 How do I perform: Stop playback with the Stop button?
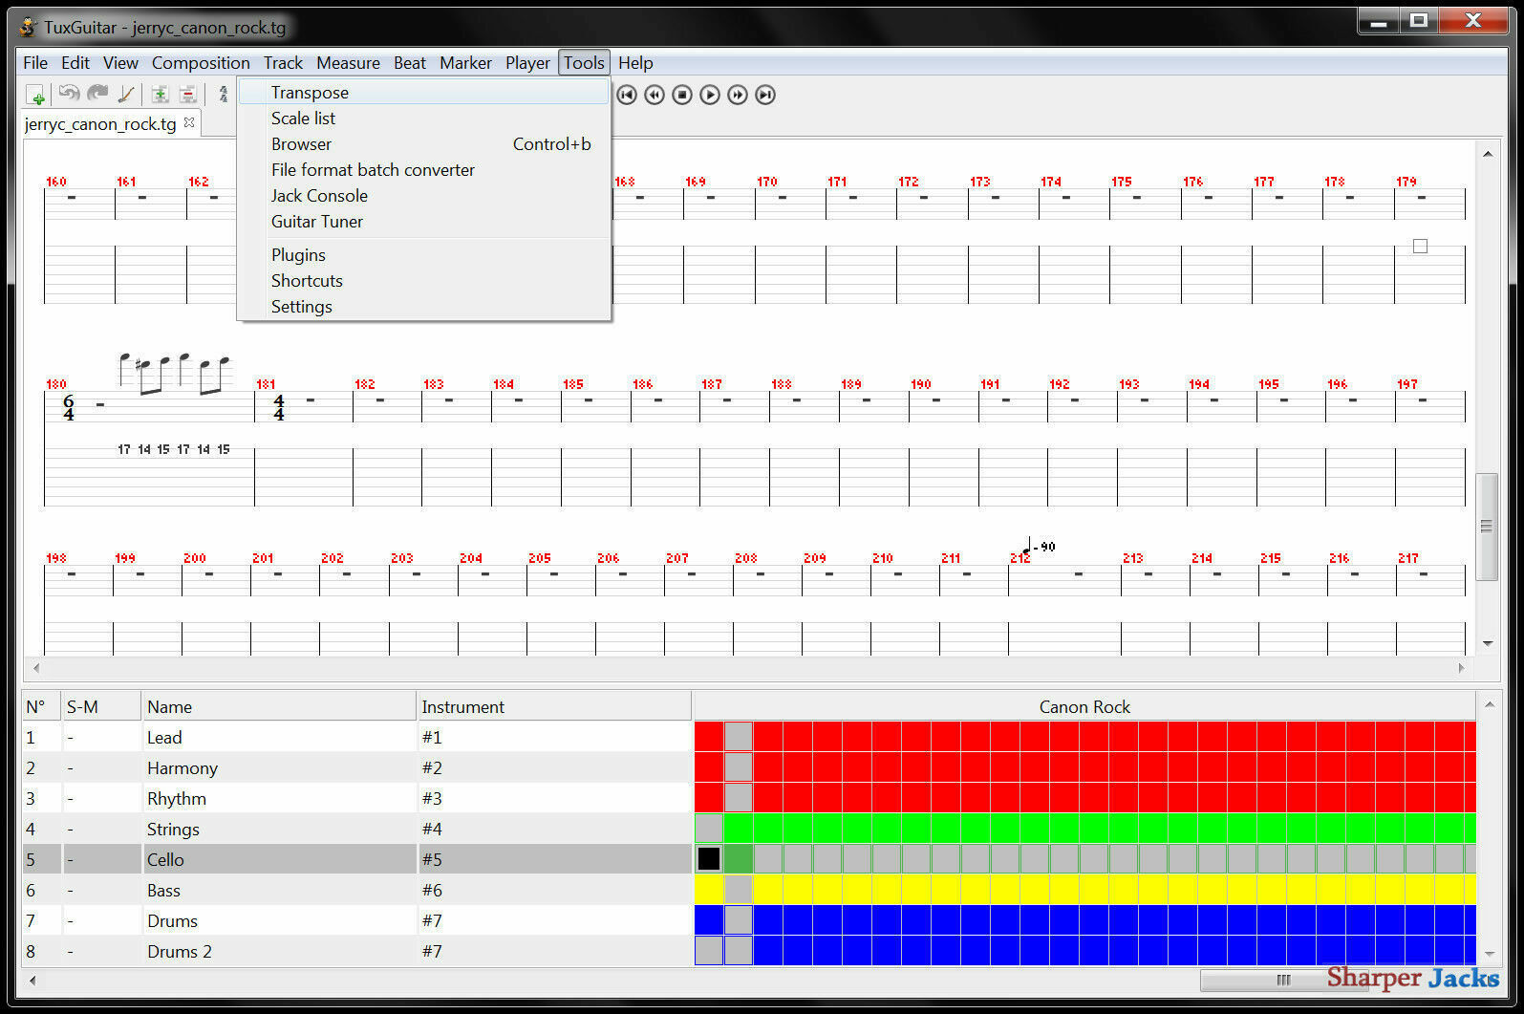point(682,95)
